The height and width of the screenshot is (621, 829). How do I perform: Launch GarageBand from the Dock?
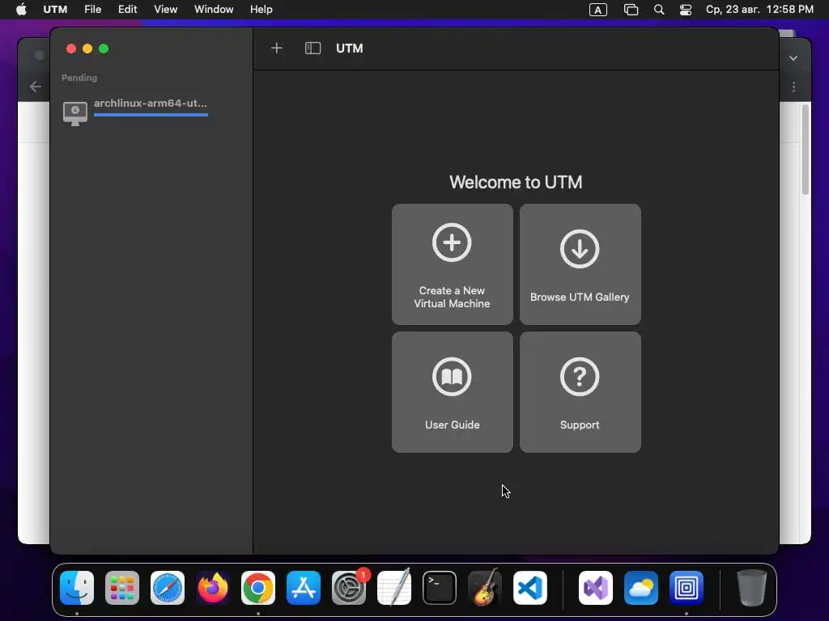coord(485,587)
